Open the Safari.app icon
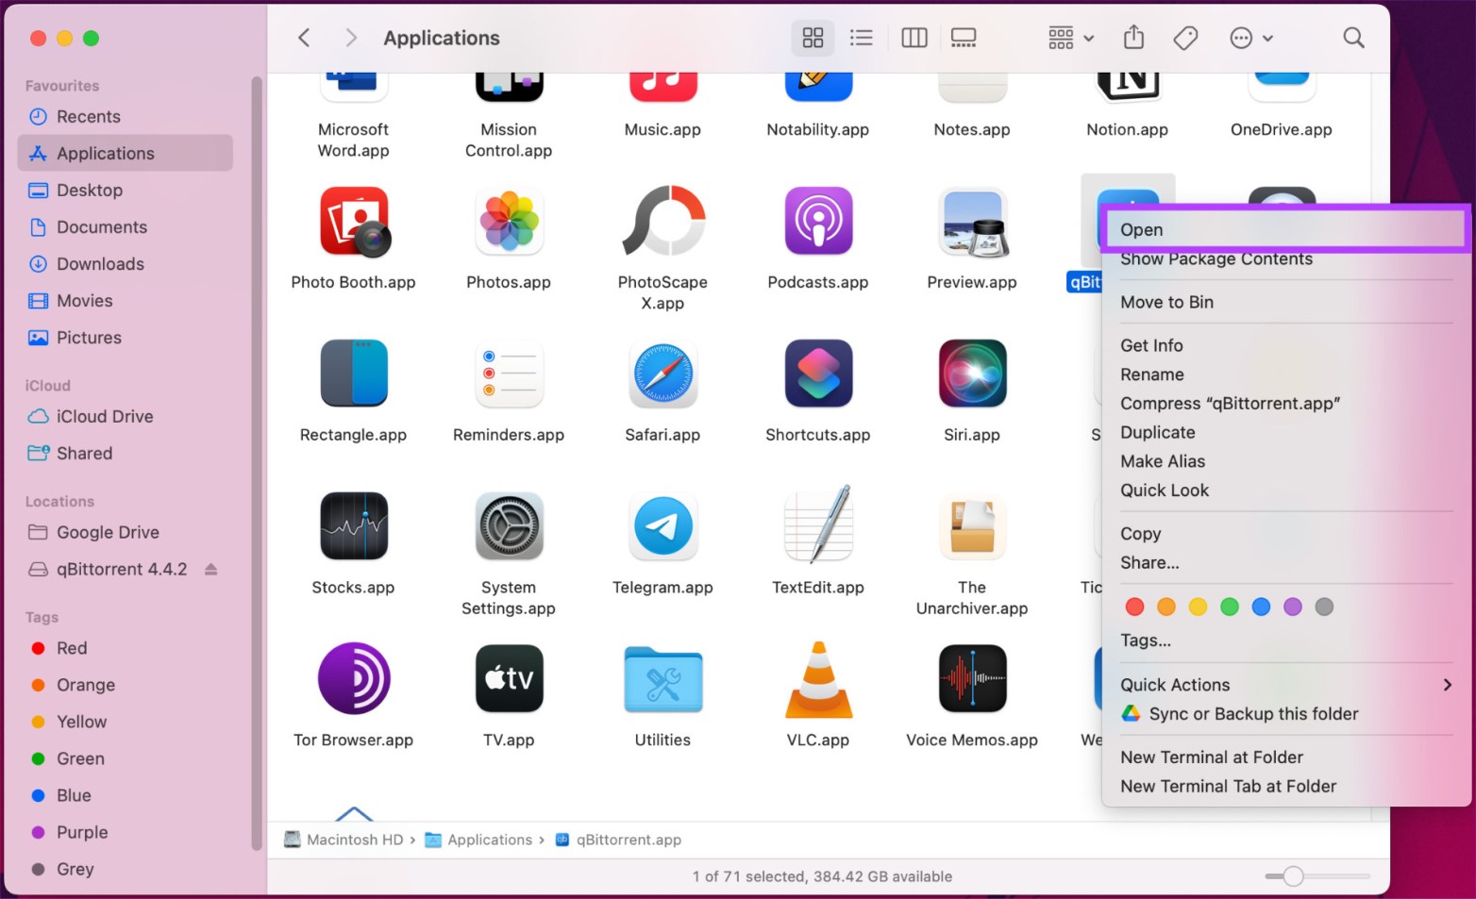Viewport: 1476px width, 899px height. (663, 373)
